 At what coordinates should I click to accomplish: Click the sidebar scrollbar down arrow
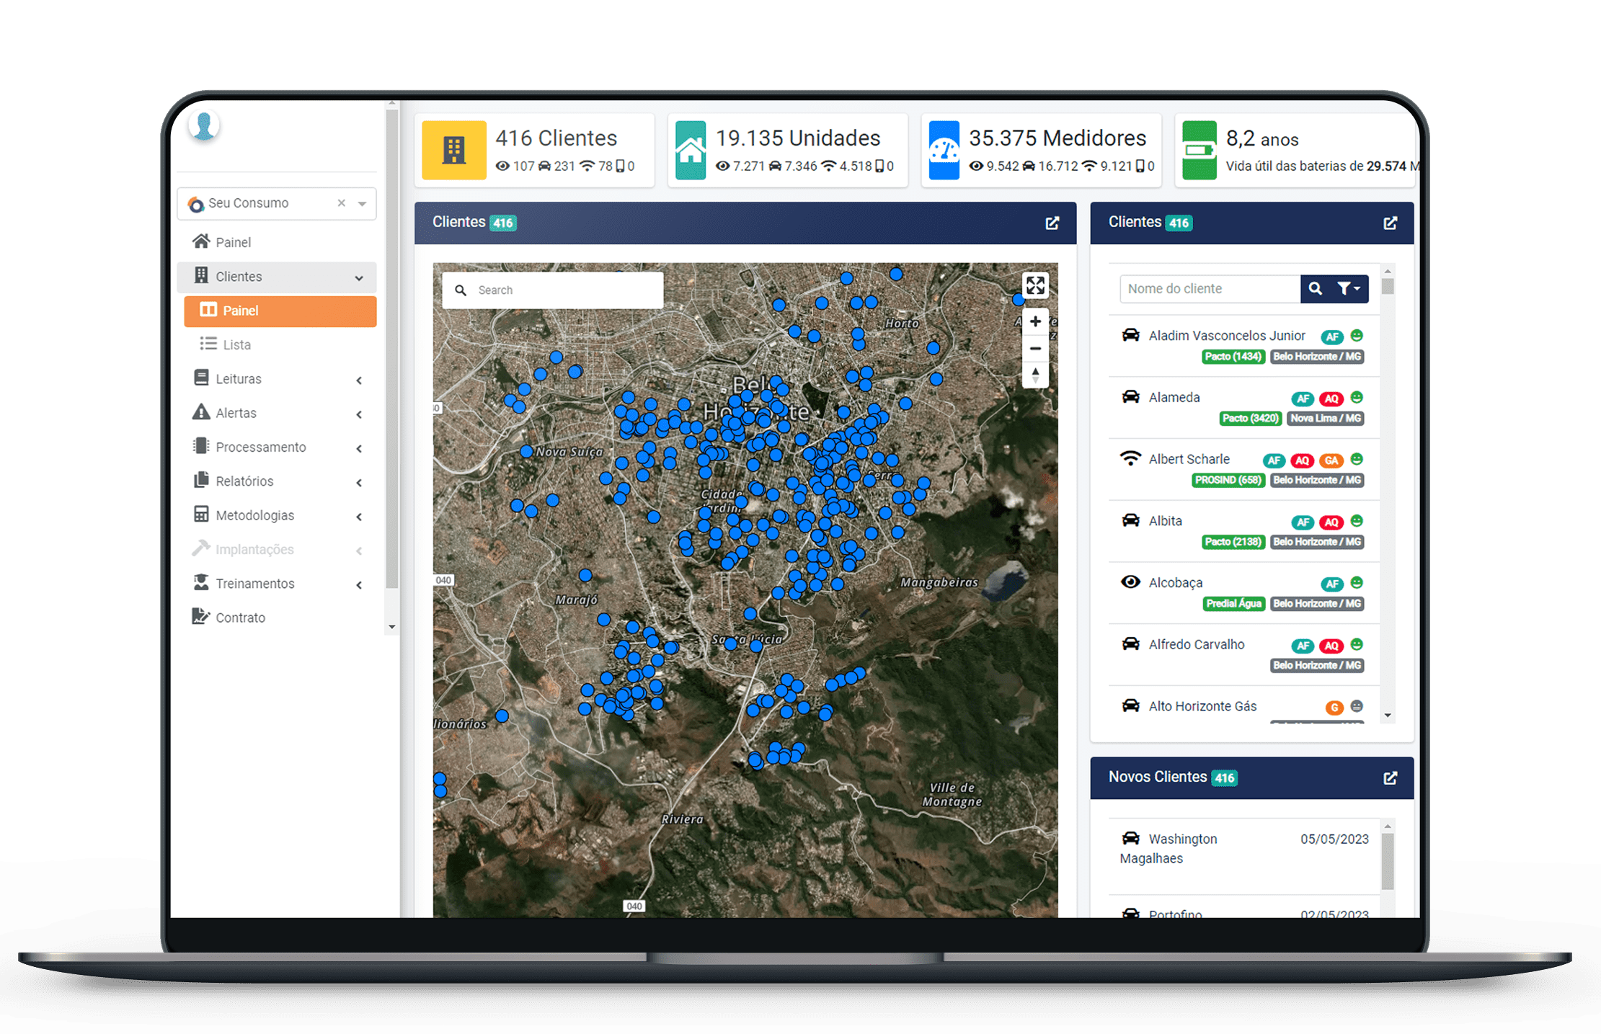point(392,627)
